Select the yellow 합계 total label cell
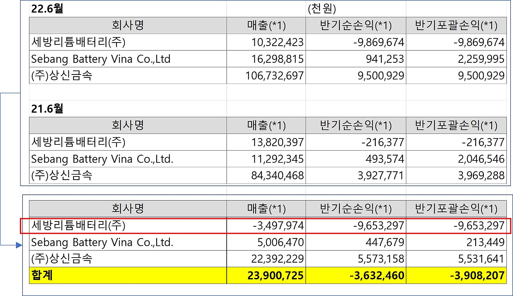The width and height of the screenshot is (513, 296). click(x=128, y=275)
